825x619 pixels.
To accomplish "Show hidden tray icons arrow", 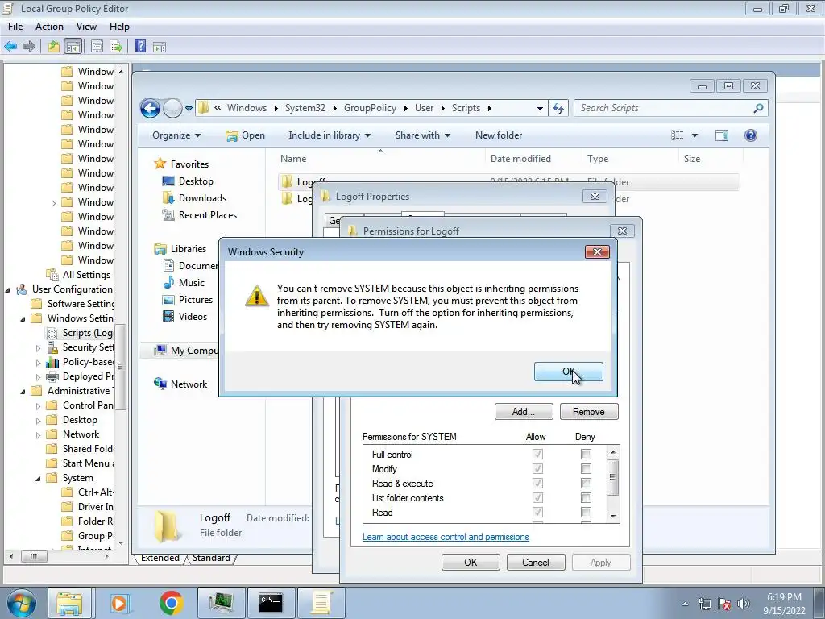I will click(x=685, y=604).
